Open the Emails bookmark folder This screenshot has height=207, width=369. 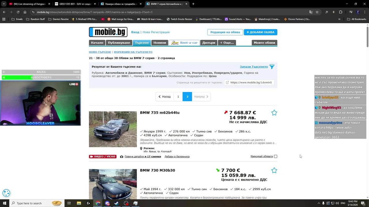17,19
